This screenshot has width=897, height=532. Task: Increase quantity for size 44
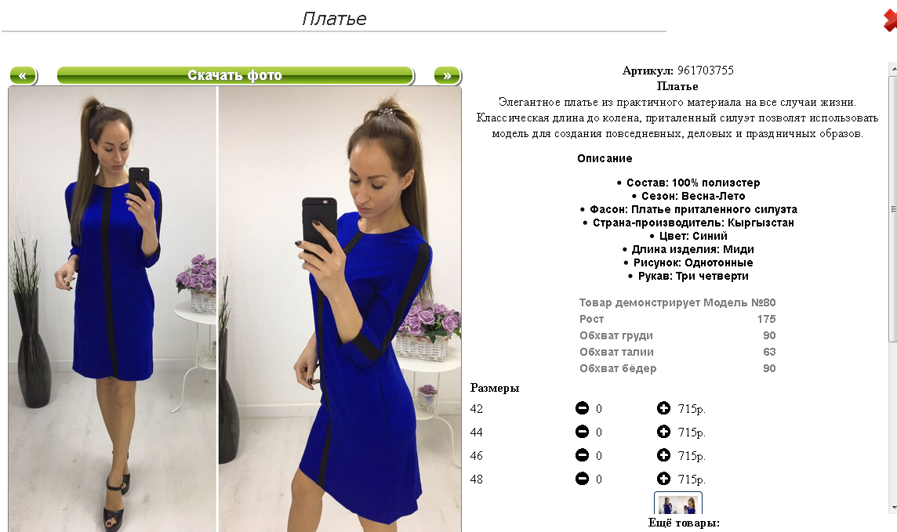663,432
